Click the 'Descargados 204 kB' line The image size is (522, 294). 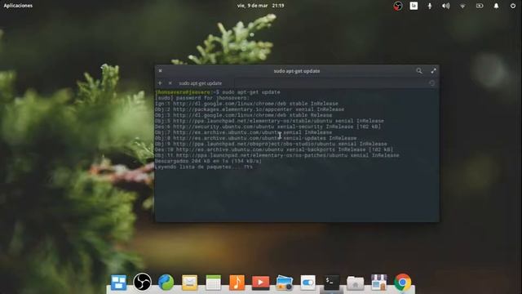(x=208, y=161)
